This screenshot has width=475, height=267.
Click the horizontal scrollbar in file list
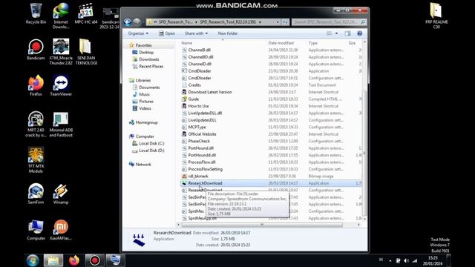tap(262, 225)
